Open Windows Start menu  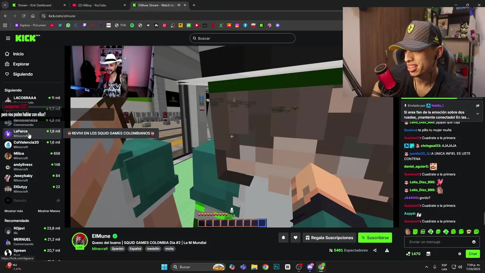164,267
